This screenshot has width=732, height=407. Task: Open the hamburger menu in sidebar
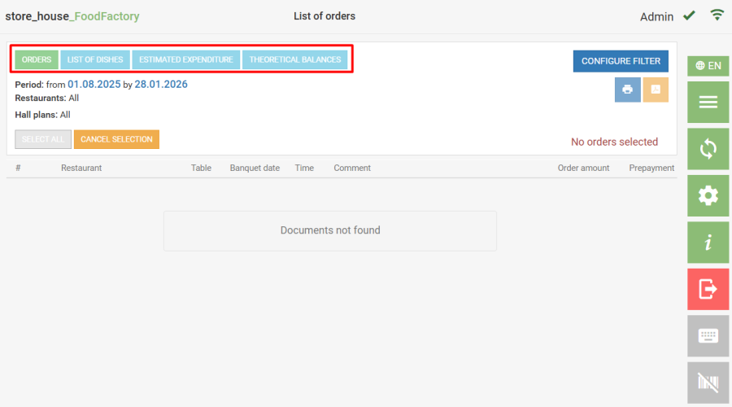coord(708,102)
